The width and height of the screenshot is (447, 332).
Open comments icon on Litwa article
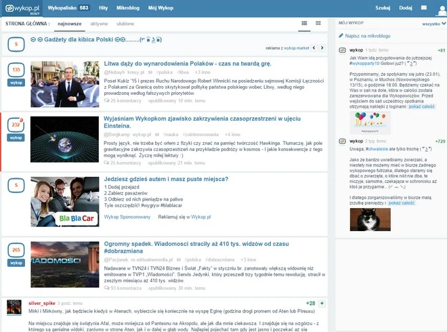tap(107, 100)
